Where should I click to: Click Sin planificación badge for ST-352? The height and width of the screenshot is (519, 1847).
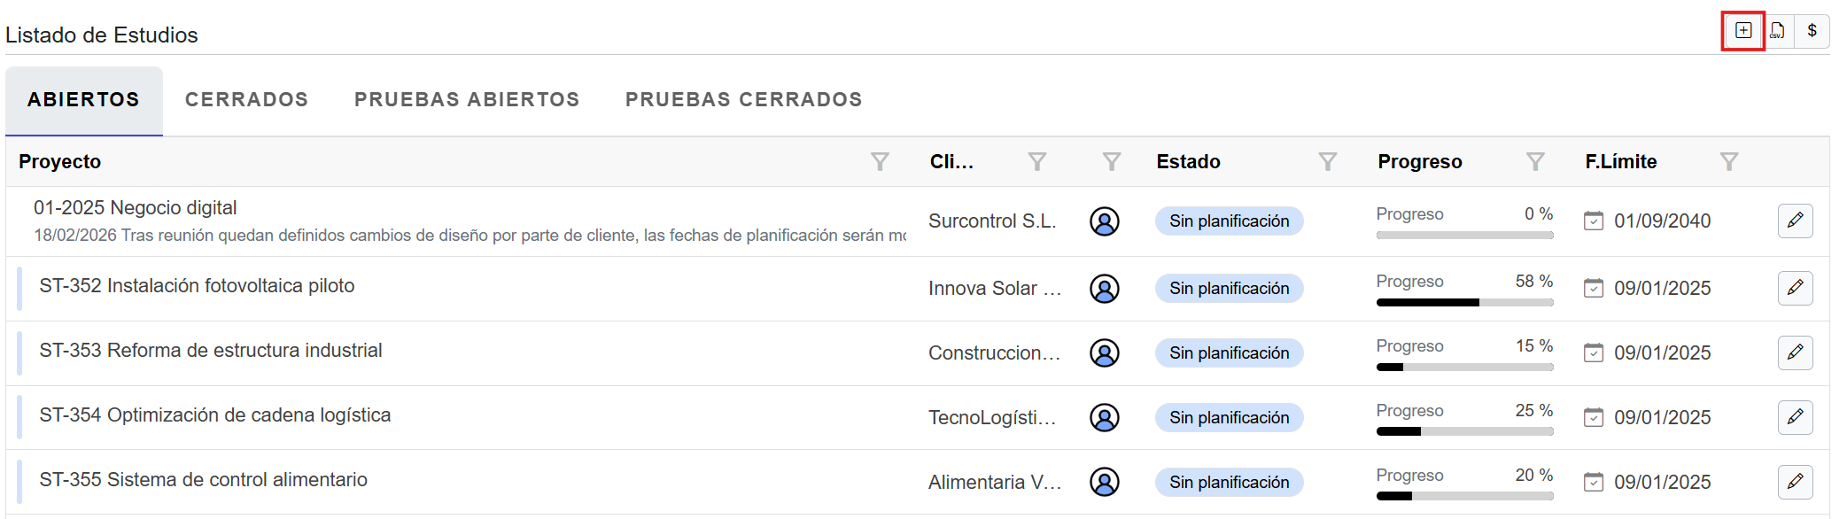point(1229,289)
